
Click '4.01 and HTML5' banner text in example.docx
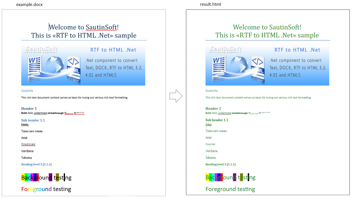101,75
